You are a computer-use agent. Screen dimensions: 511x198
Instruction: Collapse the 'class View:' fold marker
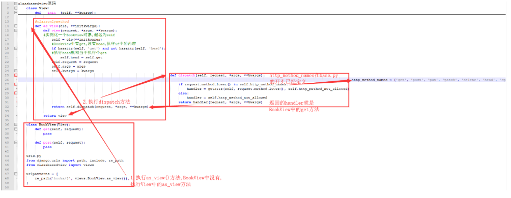click(16, 8)
